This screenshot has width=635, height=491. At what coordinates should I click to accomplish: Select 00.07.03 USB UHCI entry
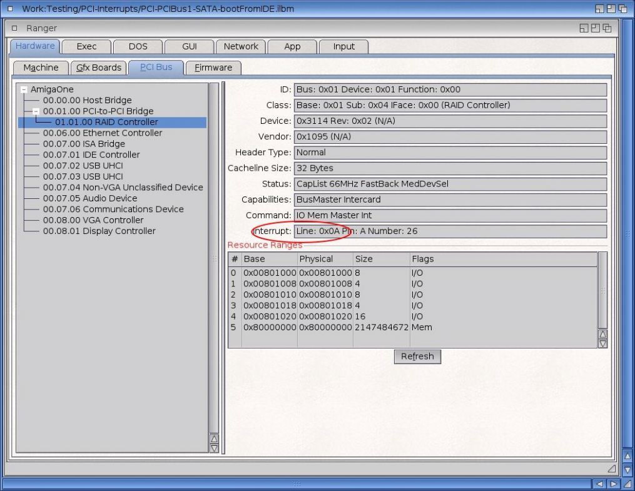[83, 176]
